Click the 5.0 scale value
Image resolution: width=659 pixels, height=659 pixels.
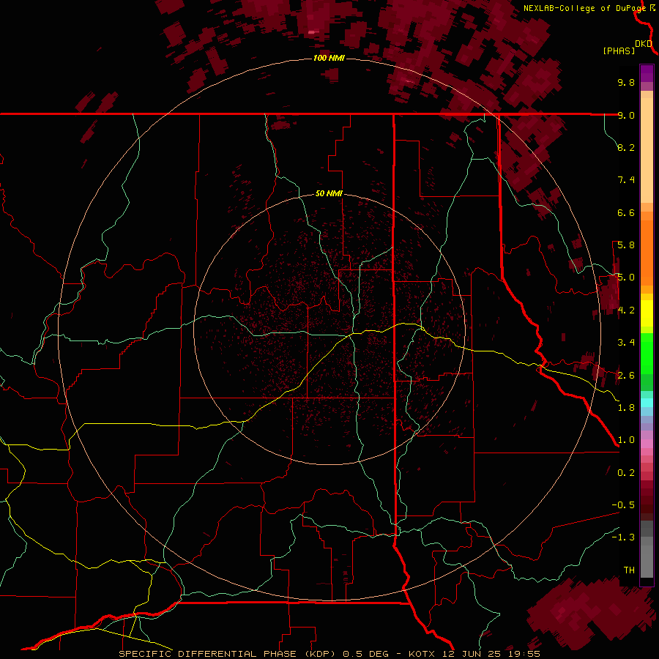626,278
